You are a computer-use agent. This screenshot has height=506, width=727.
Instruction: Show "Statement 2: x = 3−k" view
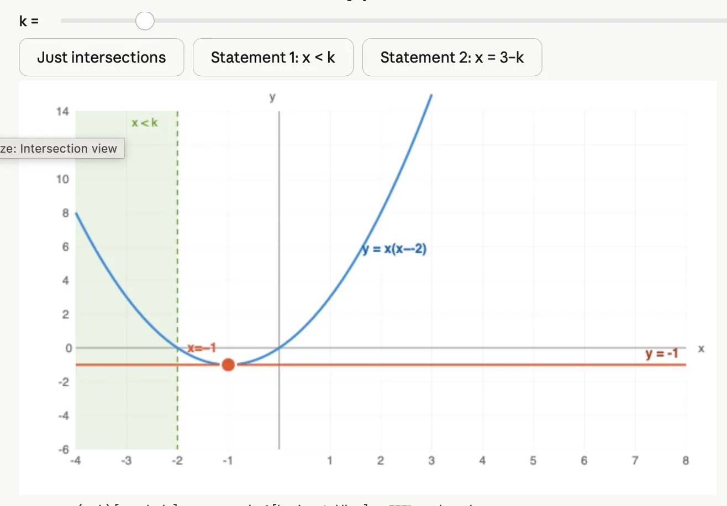(x=452, y=57)
